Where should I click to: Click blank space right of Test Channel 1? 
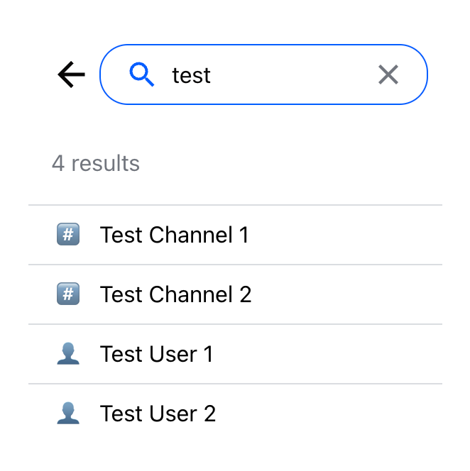point(348,235)
